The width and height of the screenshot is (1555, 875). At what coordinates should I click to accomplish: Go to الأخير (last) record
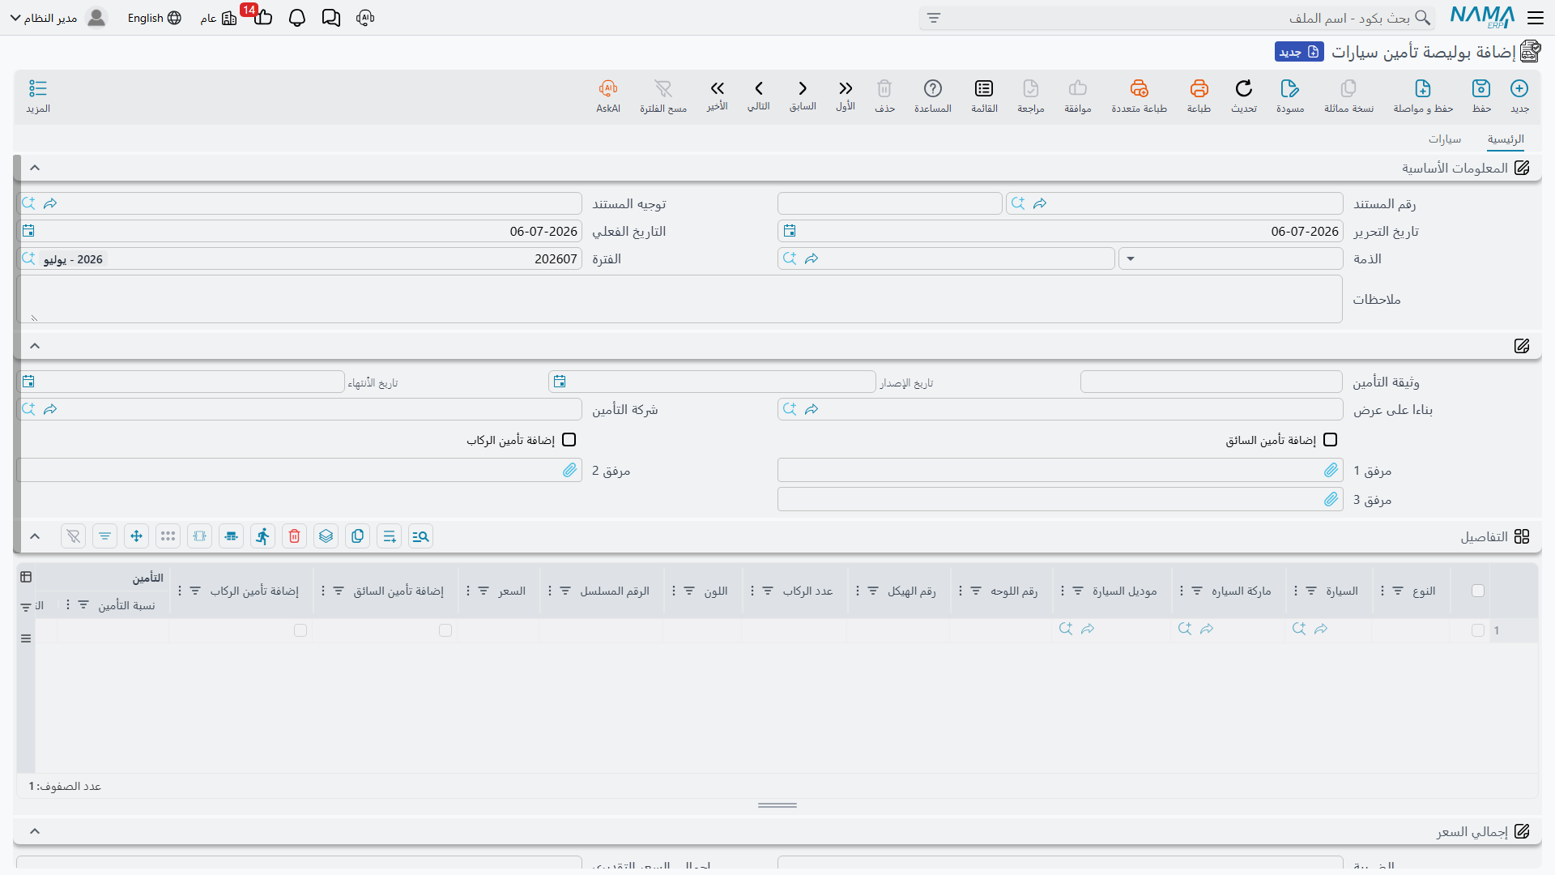(x=717, y=95)
